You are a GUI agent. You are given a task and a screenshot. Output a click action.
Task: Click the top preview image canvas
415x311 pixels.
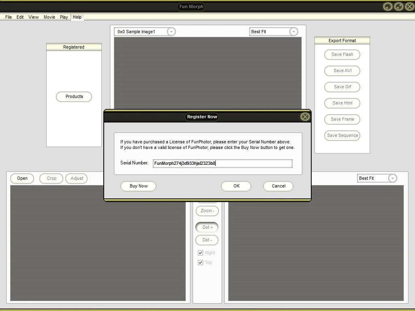click(208, 73)
